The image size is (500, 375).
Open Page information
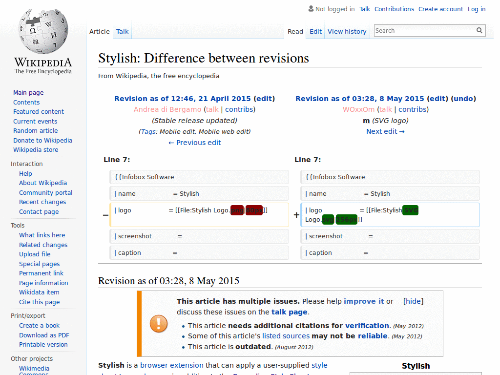(x=43, y=283)
